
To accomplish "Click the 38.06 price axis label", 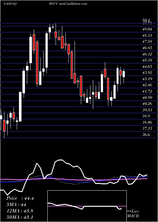I will click(147, 122).
